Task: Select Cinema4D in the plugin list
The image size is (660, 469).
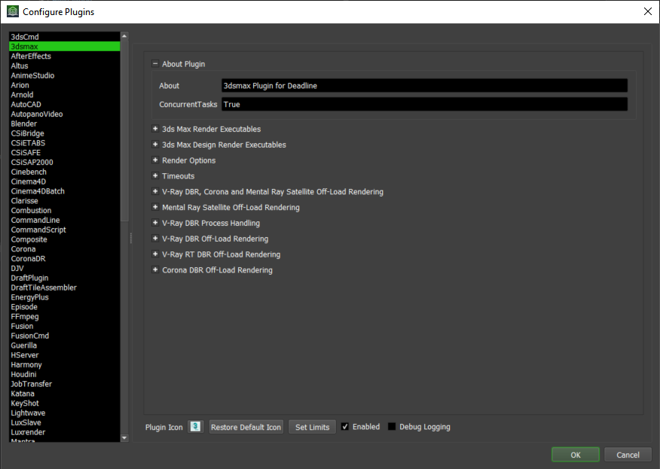Action: [64, 181]
